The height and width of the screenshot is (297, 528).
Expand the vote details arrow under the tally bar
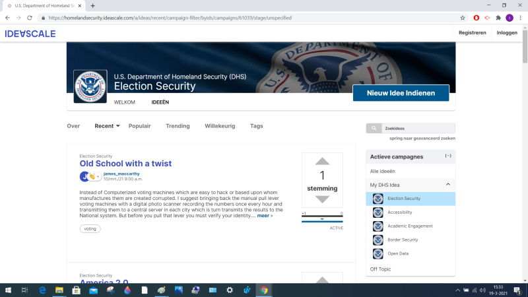(322, 219)
